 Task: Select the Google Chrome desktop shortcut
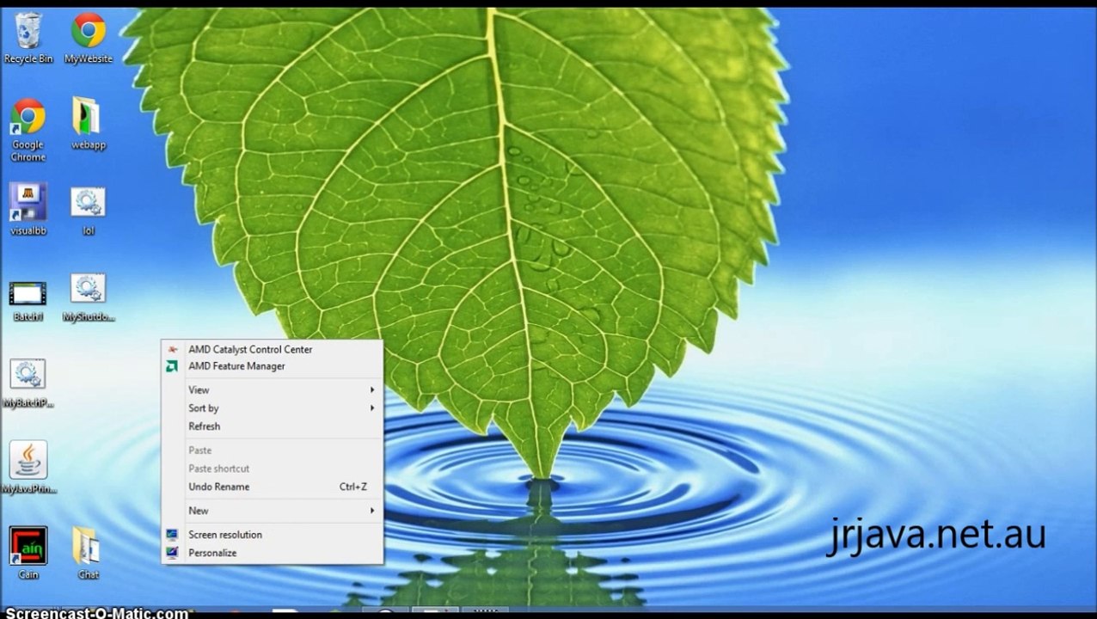[28, 131]
